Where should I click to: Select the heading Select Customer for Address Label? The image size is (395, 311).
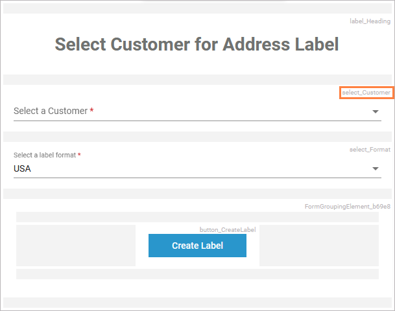[197, 45]
